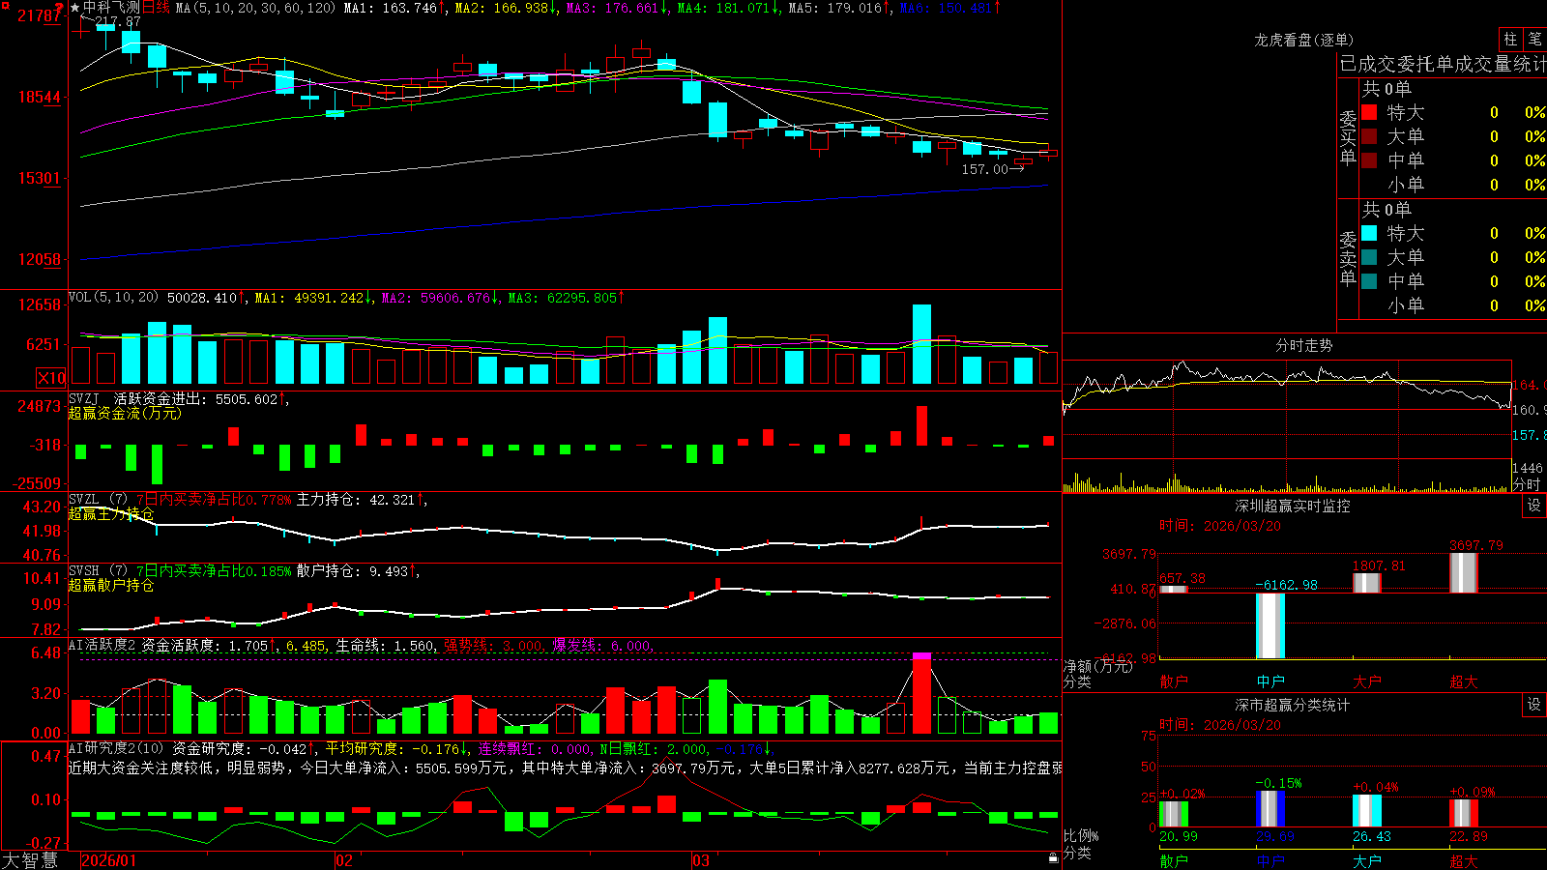Click the 活跃资金进出: 5505.602 value

[x=200, y=398]
